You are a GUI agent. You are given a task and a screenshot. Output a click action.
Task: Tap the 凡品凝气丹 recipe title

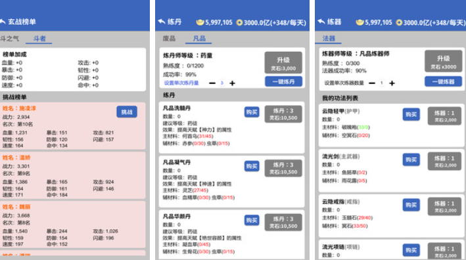coord(177,162)
